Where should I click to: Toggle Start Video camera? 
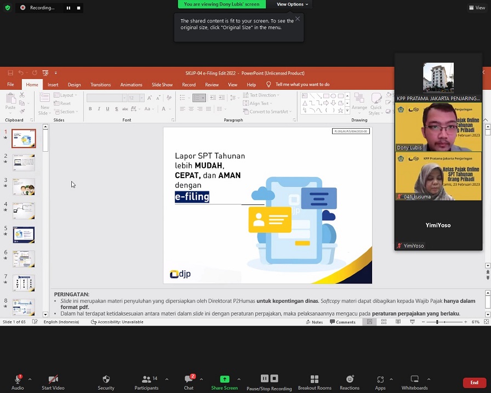53,379
